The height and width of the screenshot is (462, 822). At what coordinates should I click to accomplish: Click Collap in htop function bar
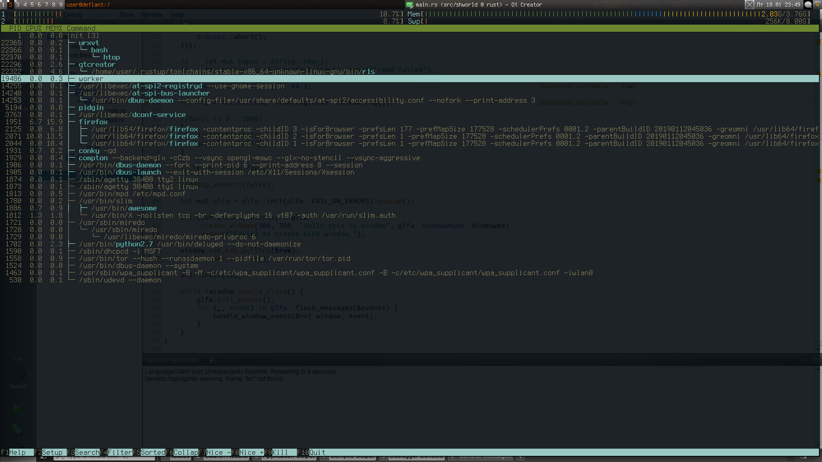tap(182, 452)
